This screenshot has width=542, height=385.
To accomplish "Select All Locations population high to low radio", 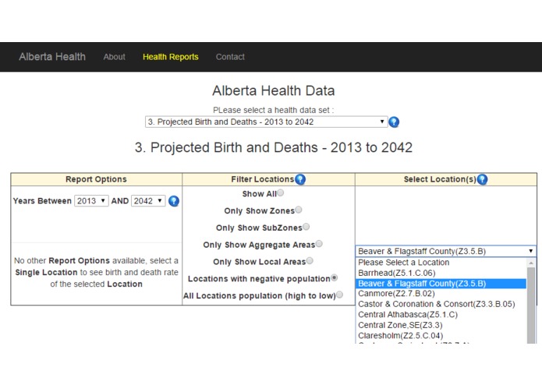I will [x=339, y=295].
